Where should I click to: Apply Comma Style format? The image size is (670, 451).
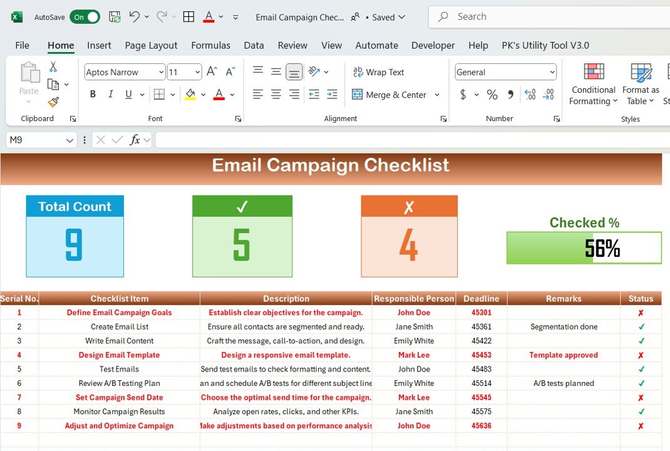(x=510, y=95)
